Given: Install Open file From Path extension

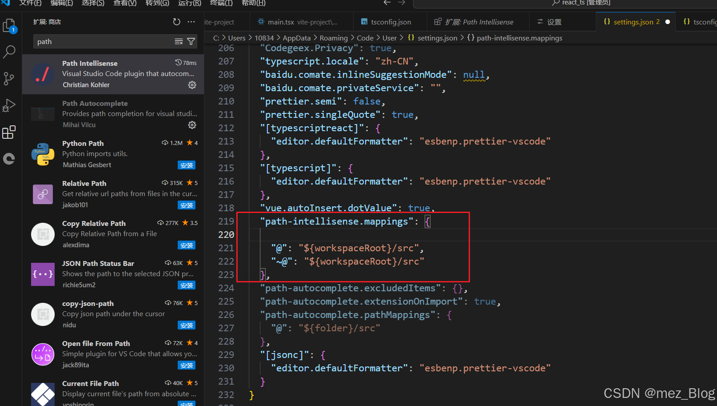Looking at the screenshot, I should coord(187,365).
